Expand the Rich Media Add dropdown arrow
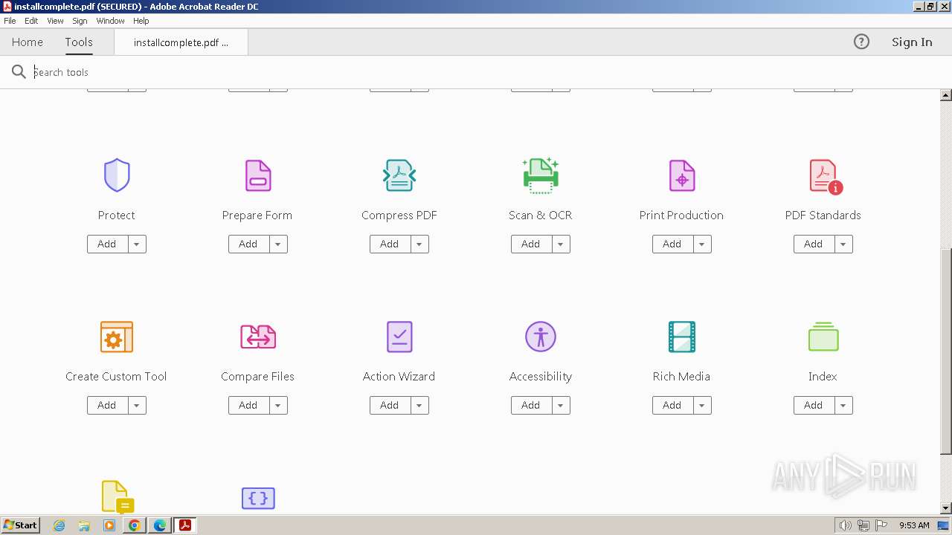This screenshot has height=535, width=952. [702, 405]
